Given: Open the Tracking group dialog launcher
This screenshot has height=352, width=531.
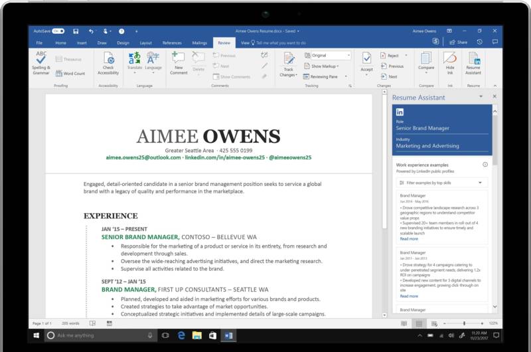Looking at the screenshot, I should [x=350, y=86].
